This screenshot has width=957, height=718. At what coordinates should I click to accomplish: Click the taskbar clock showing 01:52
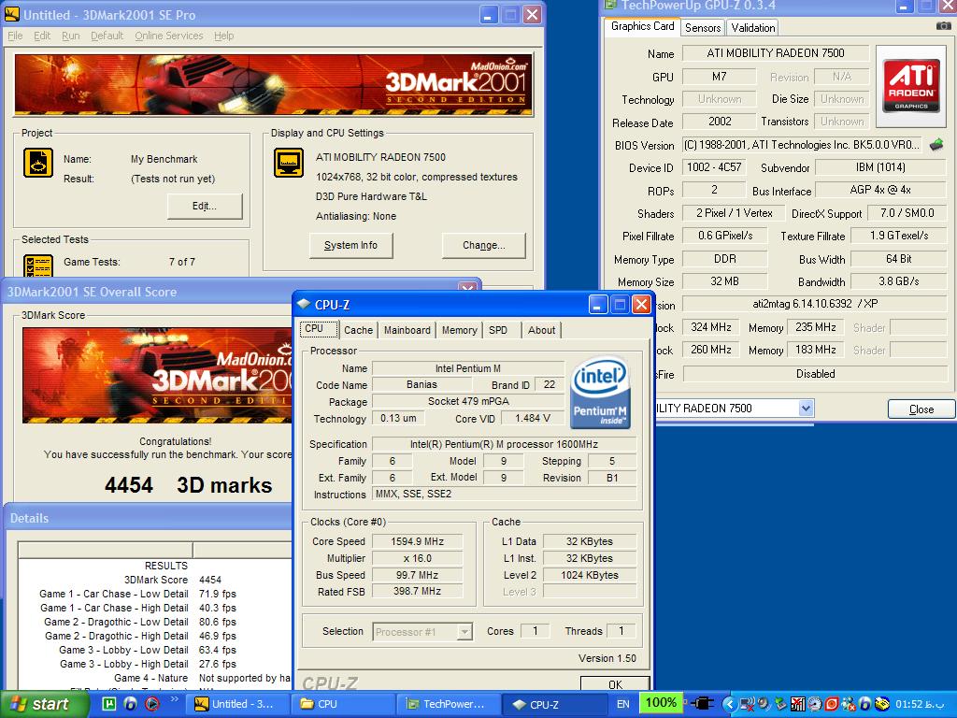[x=920, y=704]
